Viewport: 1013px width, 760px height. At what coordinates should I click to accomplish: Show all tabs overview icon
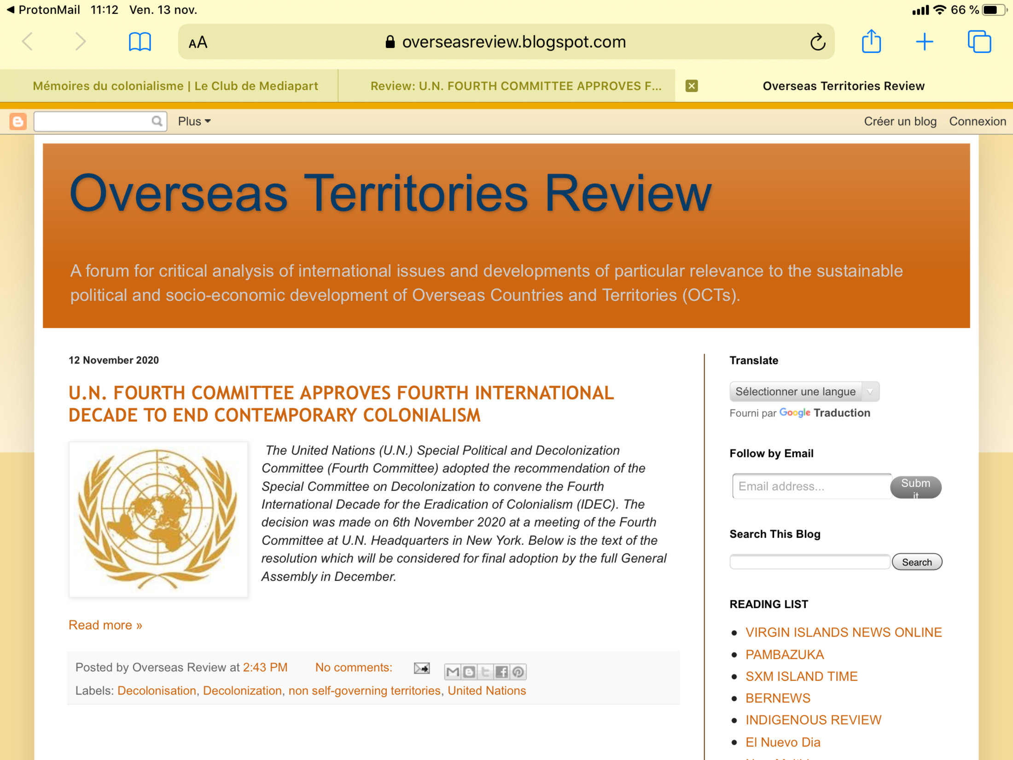tap(979, 42)
